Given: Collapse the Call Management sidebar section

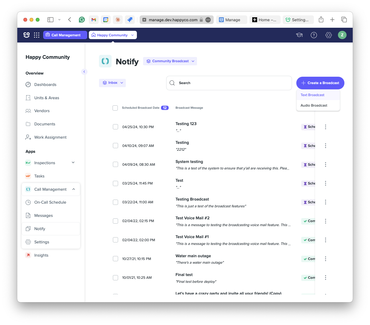Looking at the screenshot, I should tap(73, 189).
